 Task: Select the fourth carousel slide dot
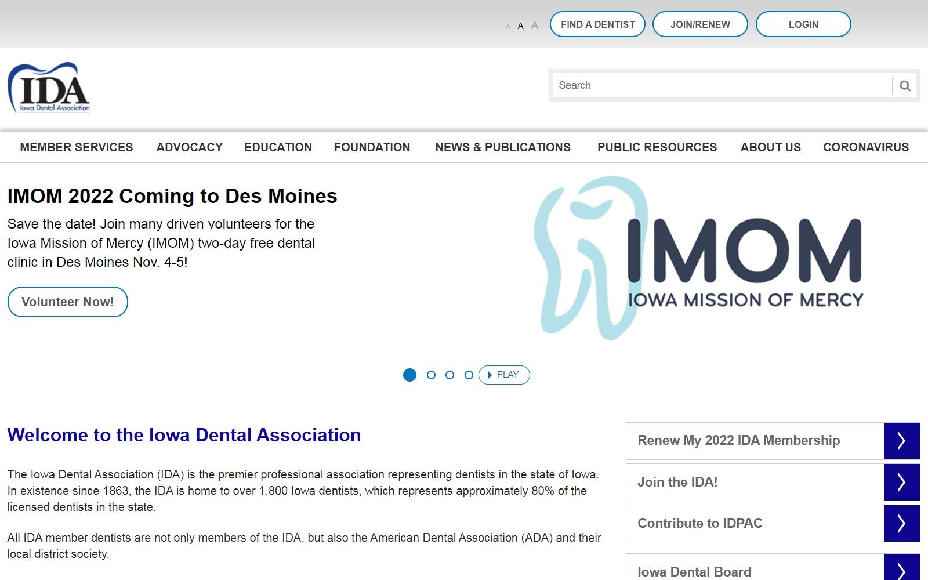coord(469,375)
